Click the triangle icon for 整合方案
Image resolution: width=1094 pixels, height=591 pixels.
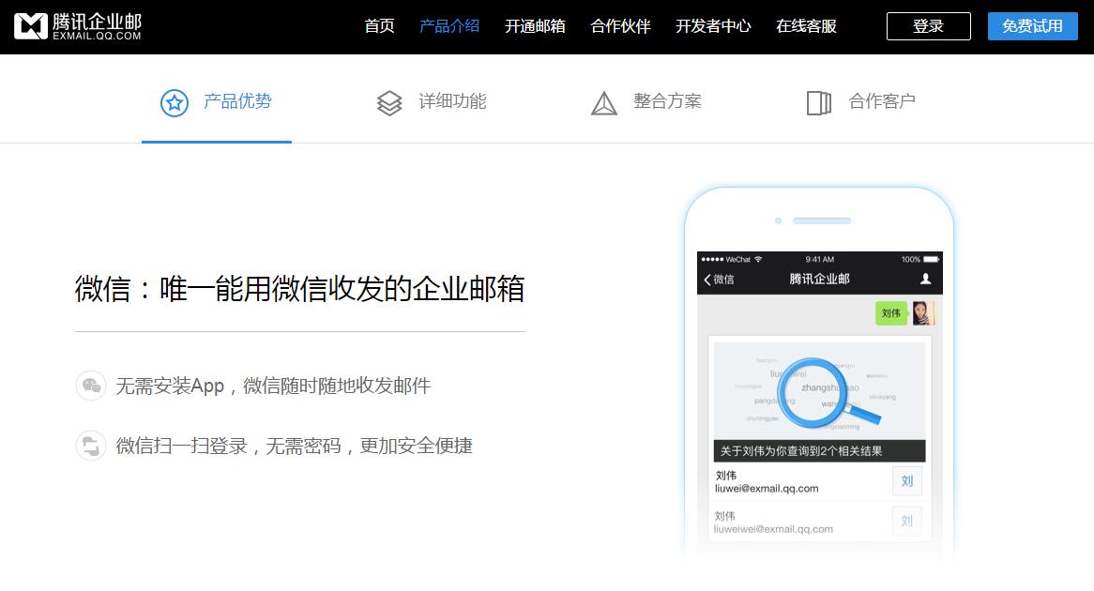coord(604,102)
